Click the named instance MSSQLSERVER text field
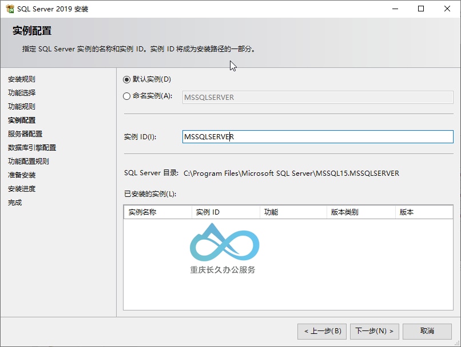461x347 pixels. pyautogui.click(x=317, y=98)
